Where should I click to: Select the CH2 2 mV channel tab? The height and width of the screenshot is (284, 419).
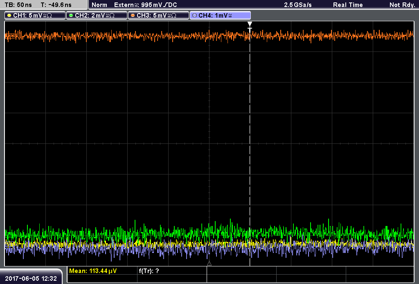pos(97,16)
